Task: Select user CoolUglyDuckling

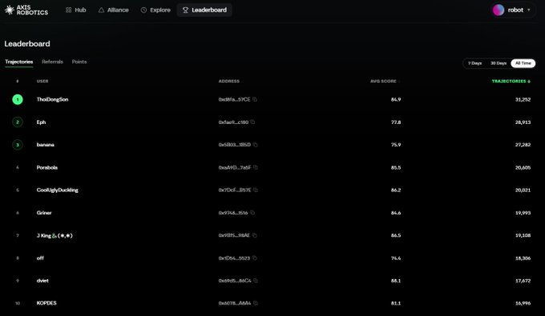Action: 58,190
